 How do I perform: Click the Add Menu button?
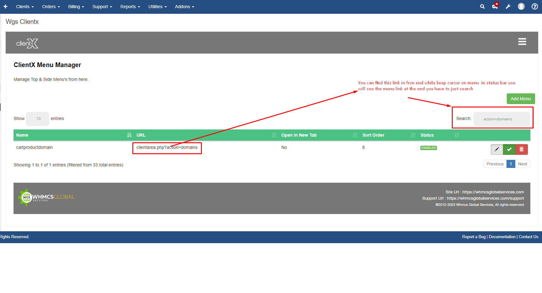(521, 99)
